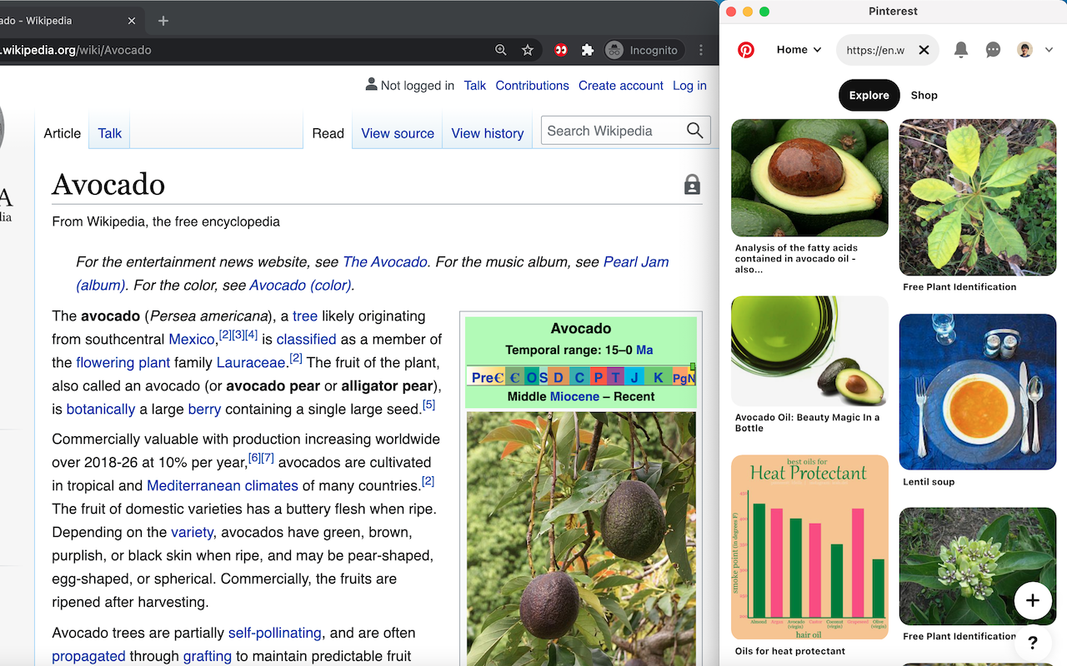Image resolution: width=1067 pixels, height=666 pixels.
Task: Click the Pinterest search URL field
Action: 875,50
